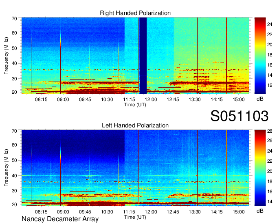Screen dimensions: 277x224
Task: Click the dB unit label under the Right Handed colorbar
Action: pyautogui.click(x=260, y=99)
